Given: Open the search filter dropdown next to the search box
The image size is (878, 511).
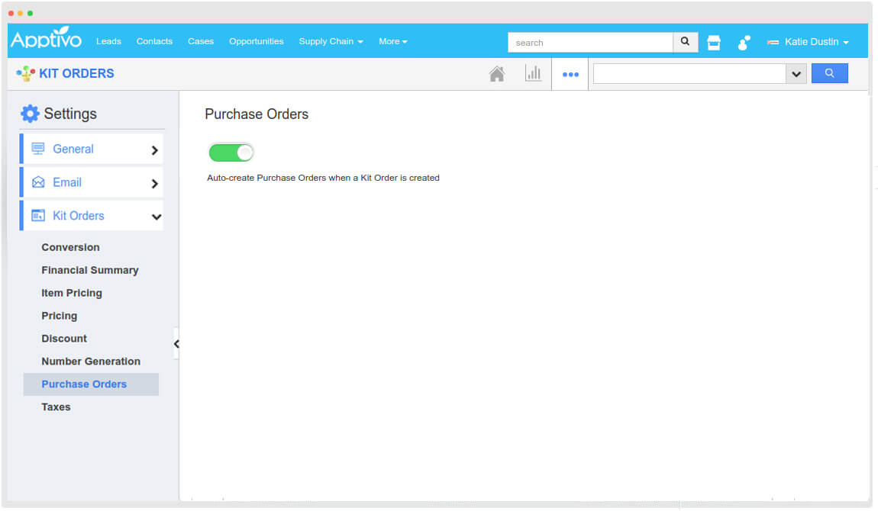Looking at the screenshot, I should pos(796,73).
